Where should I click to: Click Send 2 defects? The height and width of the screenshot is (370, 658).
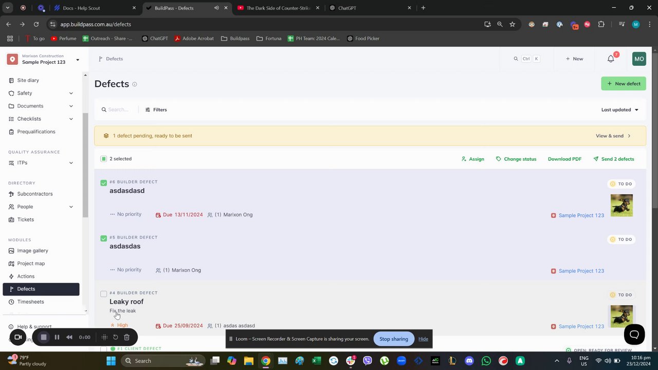613,159
